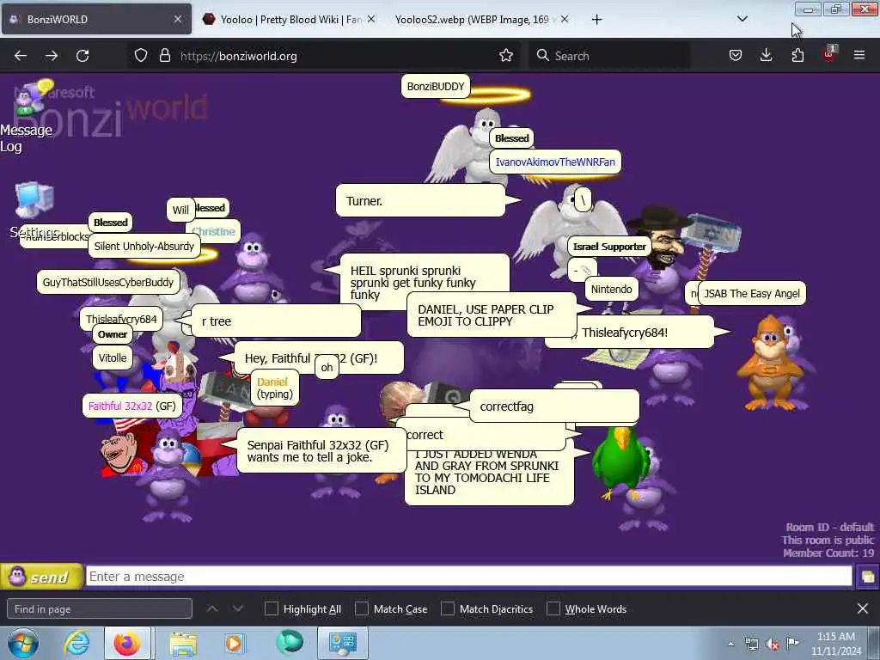Click the Find in page field
Image resolution: width=880 pixels, height=660 pixels.
pos(100,609)
